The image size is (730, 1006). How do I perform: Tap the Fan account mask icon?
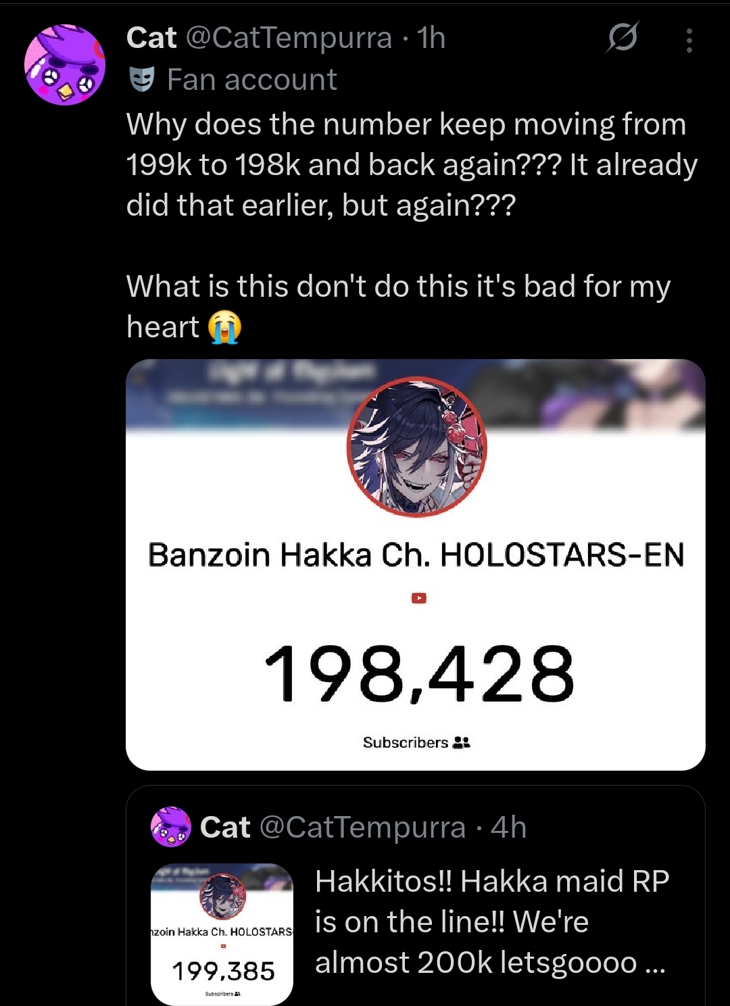point(141,80)
